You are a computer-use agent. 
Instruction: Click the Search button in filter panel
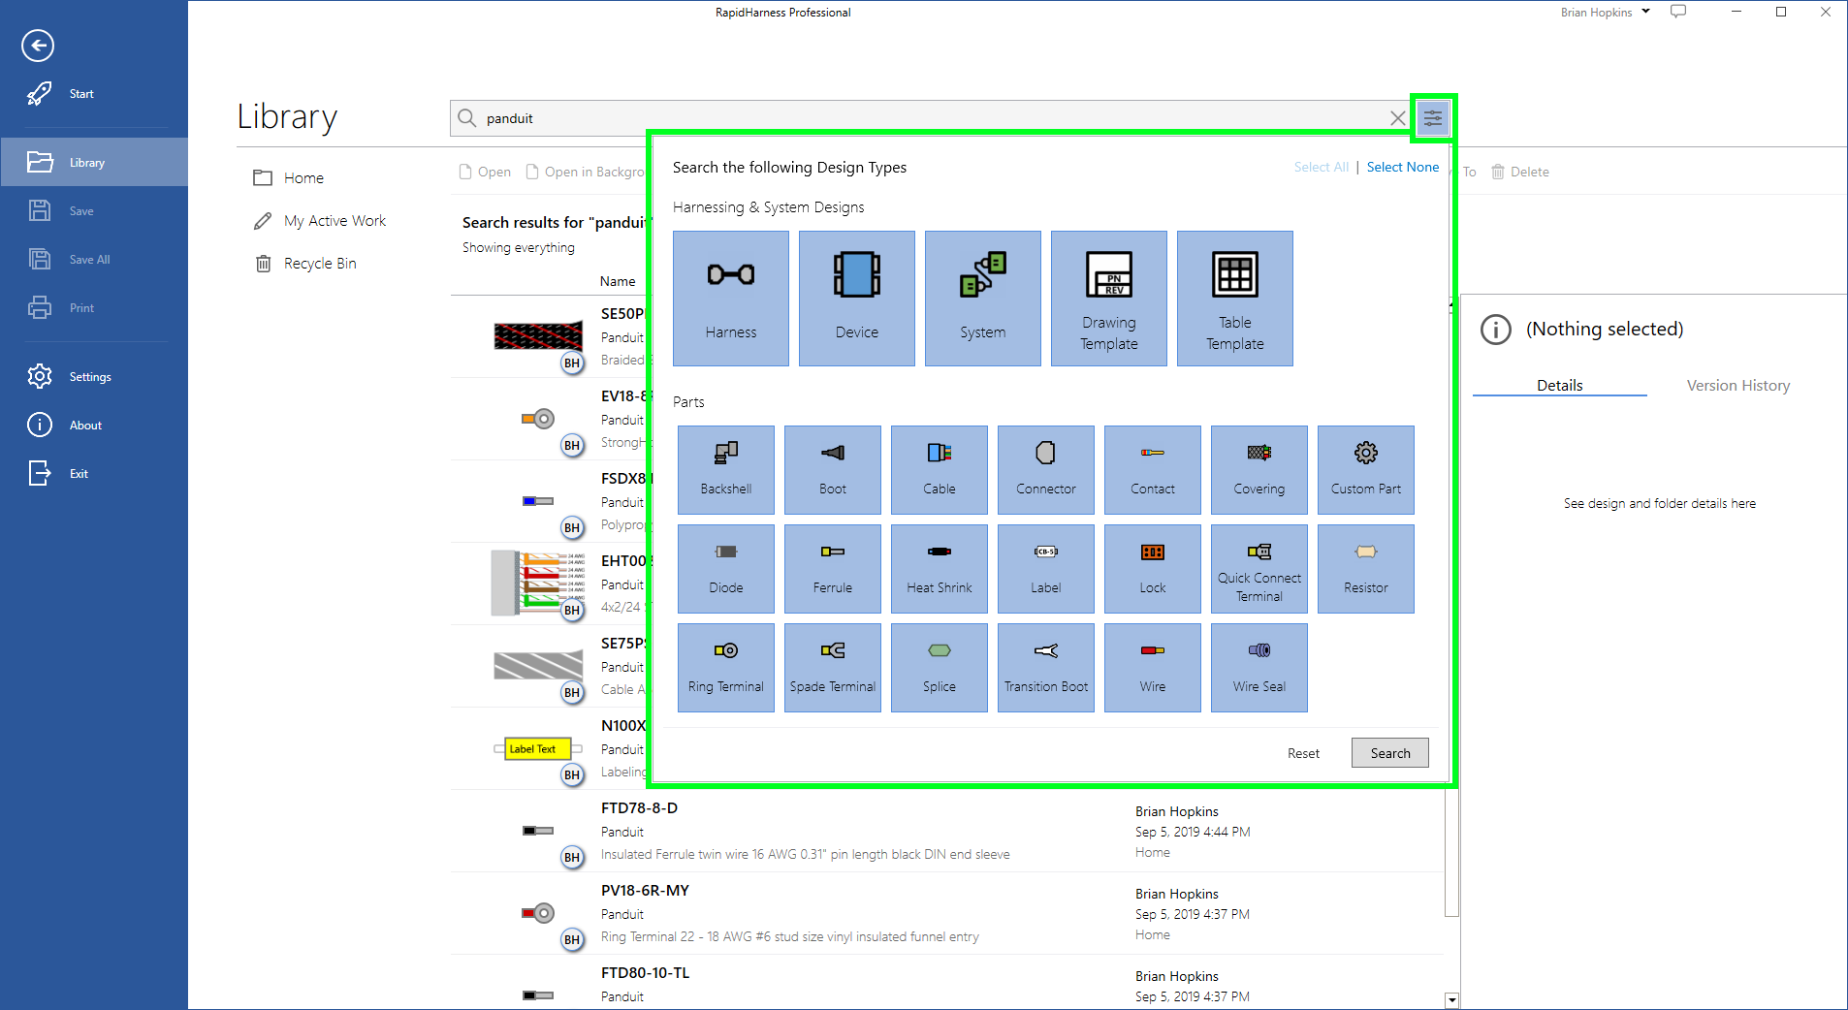tap(1390, 753)
